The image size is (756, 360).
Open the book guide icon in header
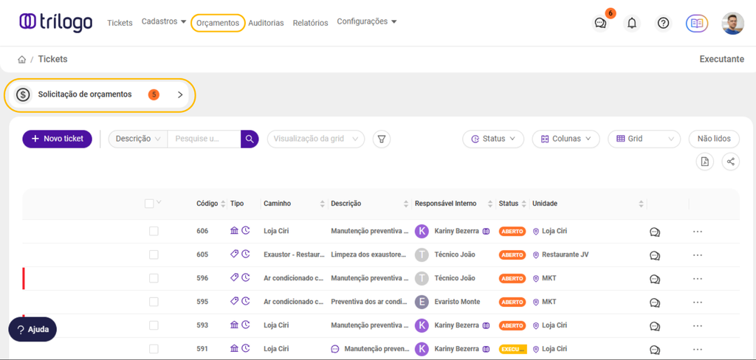[x=696, y=23]
